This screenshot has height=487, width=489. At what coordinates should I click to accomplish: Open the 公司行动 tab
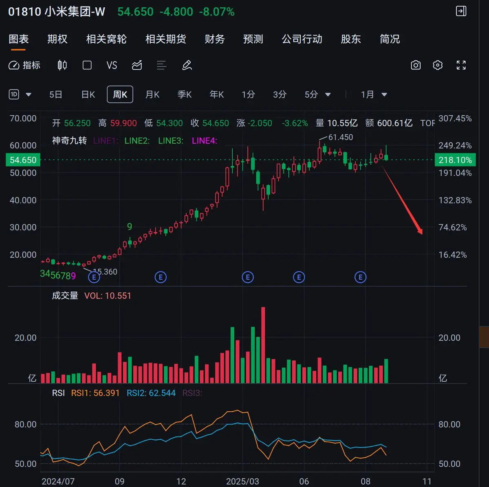click(302, 39)
